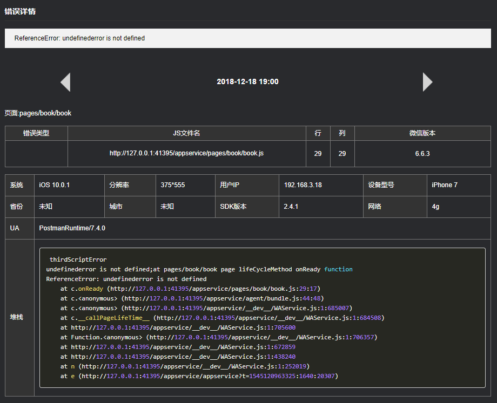Click the c.onReady stack trace line

(190, 289)
